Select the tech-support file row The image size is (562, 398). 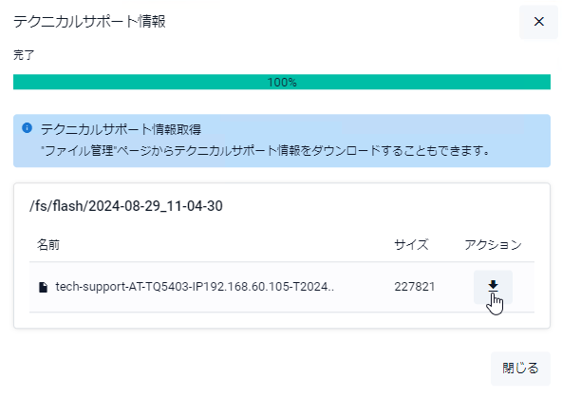[282, 287]
